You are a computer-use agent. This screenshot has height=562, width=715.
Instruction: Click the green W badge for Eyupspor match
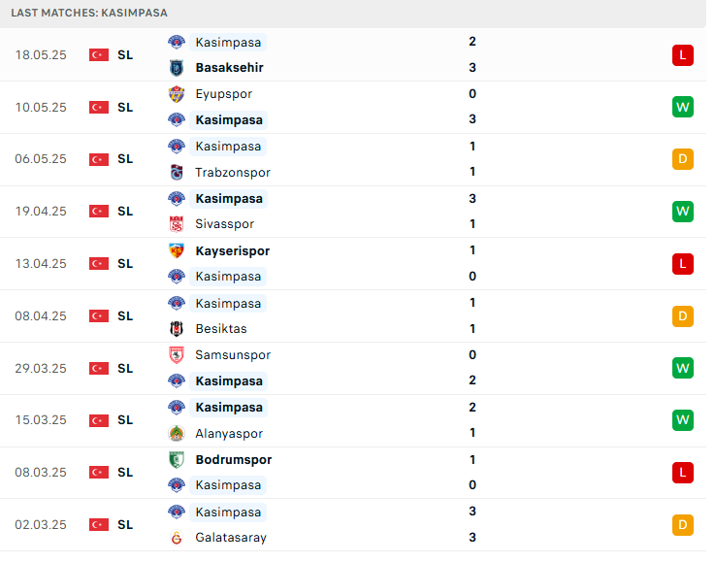coord(683,107)
